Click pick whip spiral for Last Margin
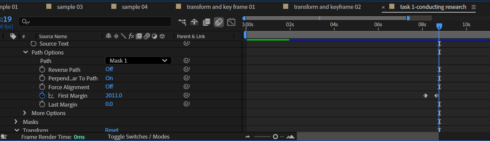This screenshot has width=490, height=141. pyautogui.click(x=186, y=104)
